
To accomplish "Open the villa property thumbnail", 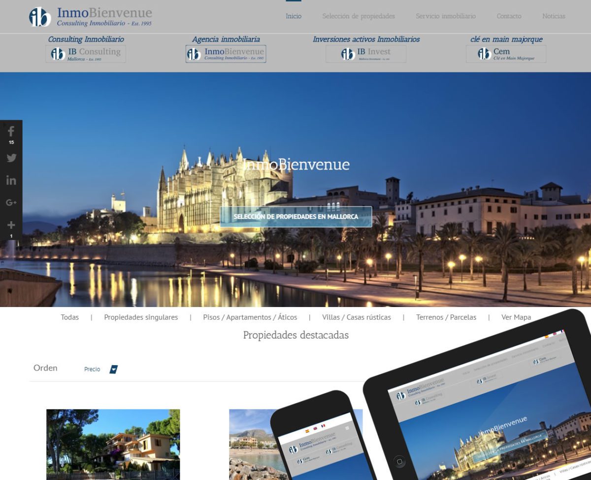I will [x=113, y=445].
